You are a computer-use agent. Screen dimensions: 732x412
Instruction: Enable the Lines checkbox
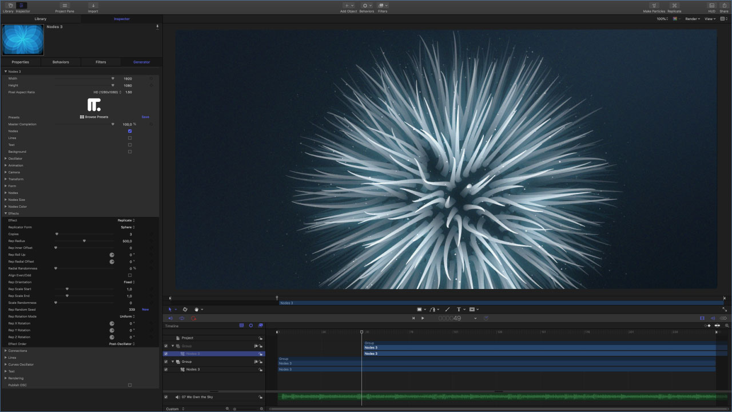130,138
